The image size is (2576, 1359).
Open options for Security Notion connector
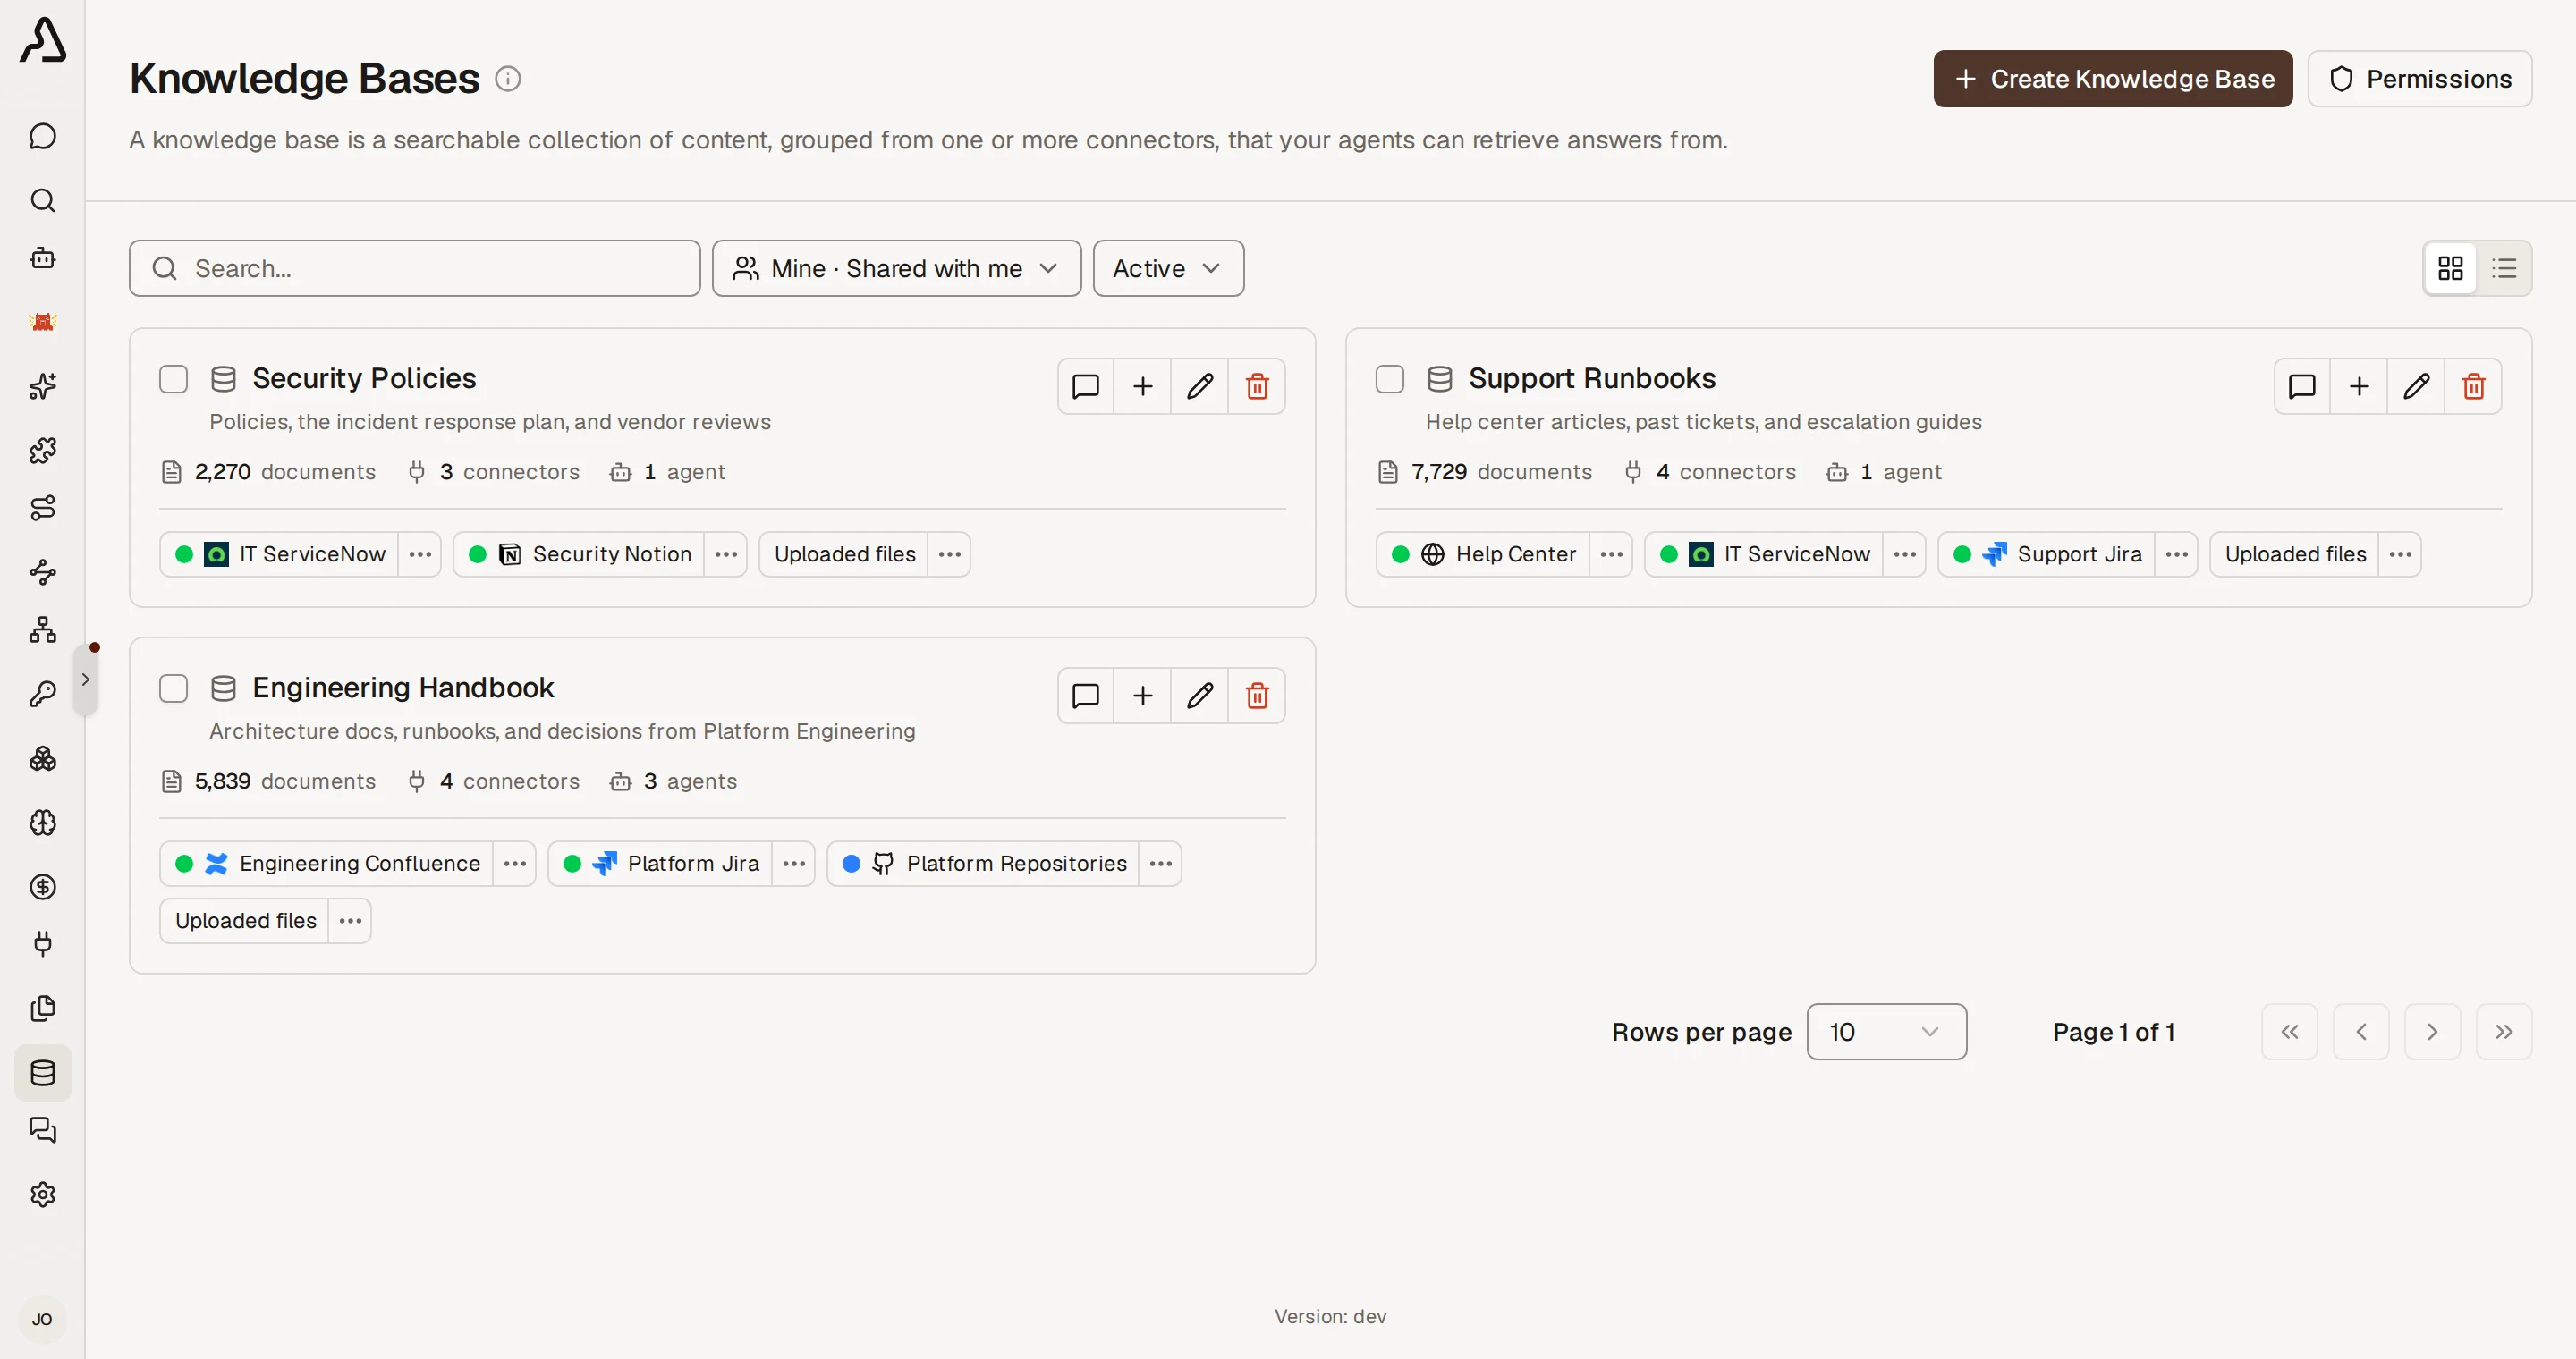[726, 553]
